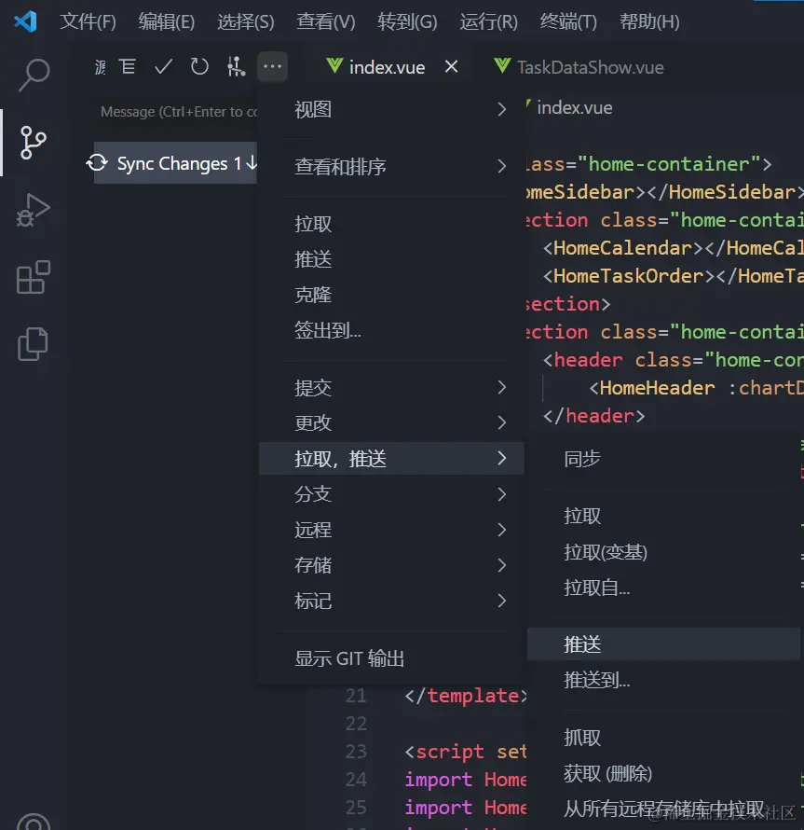Select 显示 GIT 输出 menu entry

[x=391, y=658]
